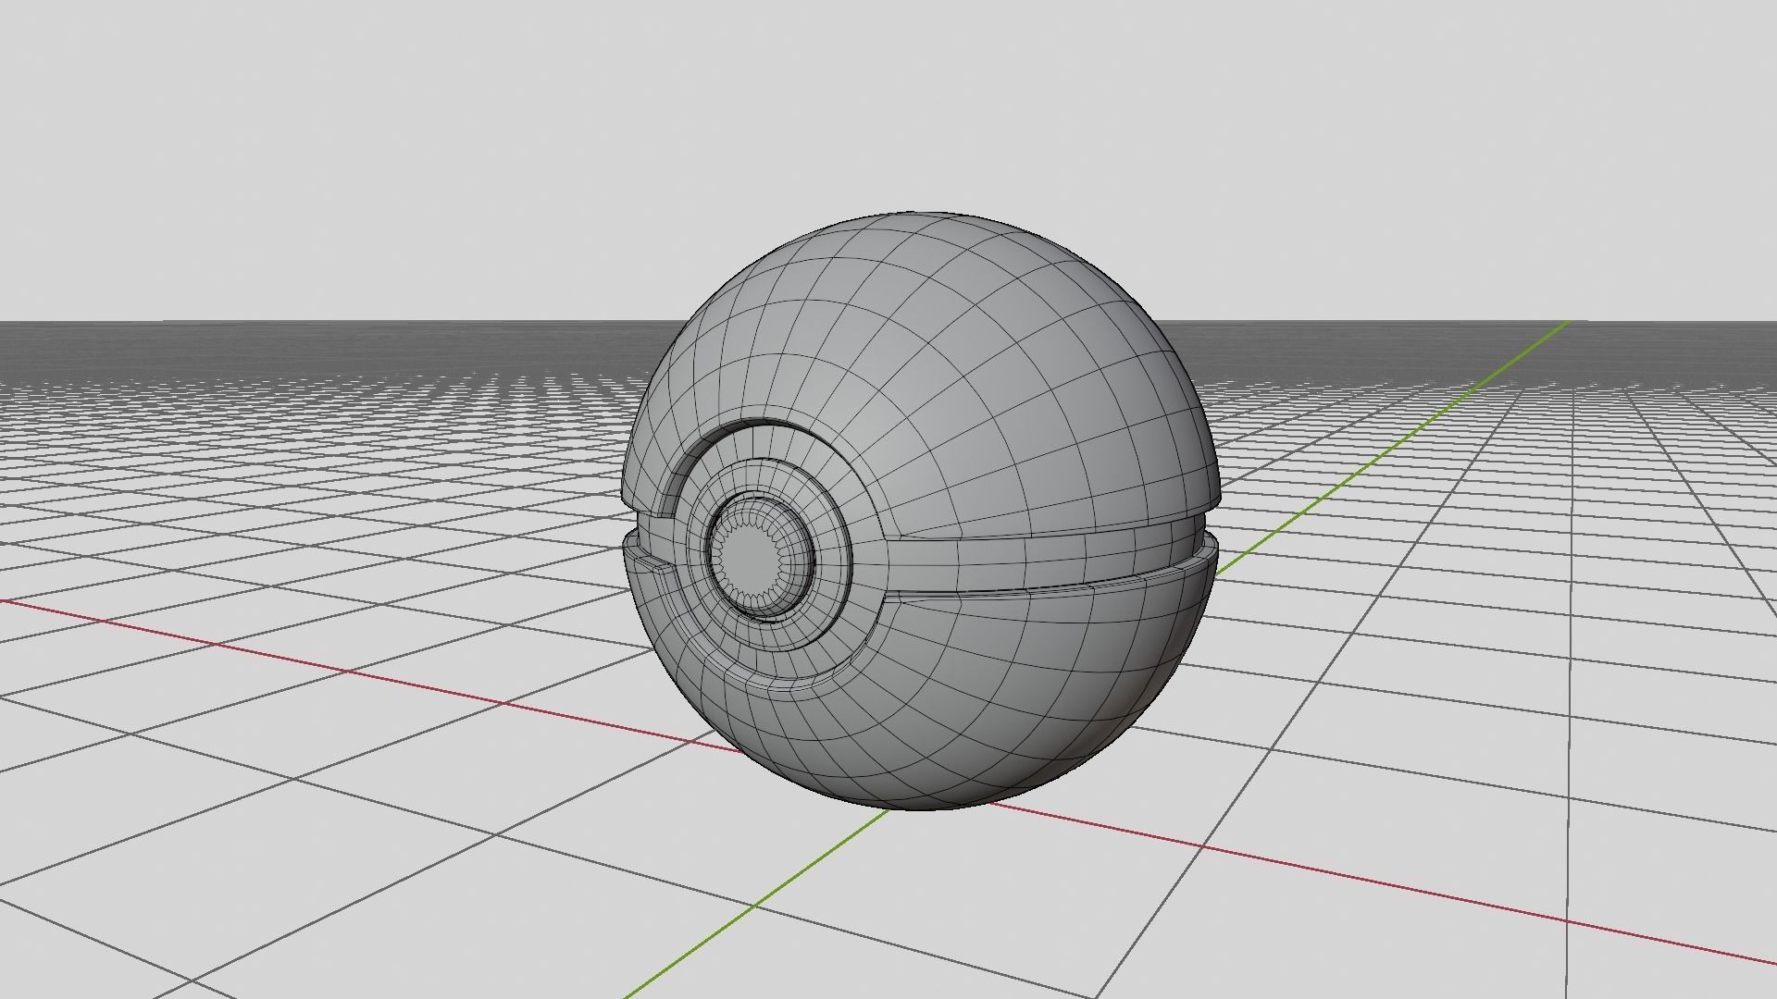Select the round center button of the ball model
Image resolution: width=1777 pixels, height=999 pixels.
pos(760,556)
